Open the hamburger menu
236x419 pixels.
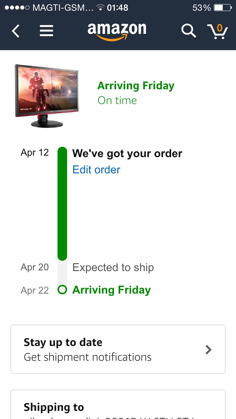coord(46,31)
